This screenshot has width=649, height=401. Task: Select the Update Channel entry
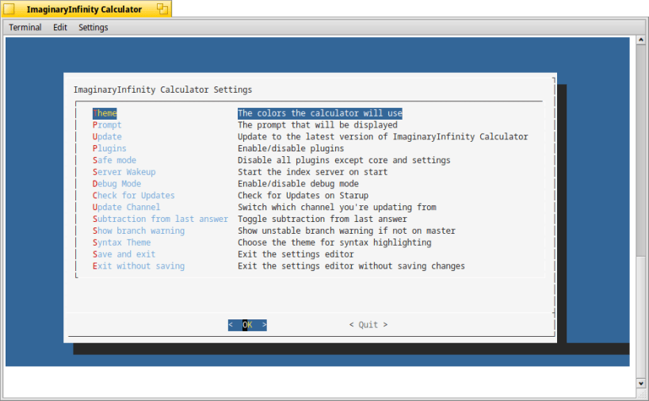click(x=126, y=207)
